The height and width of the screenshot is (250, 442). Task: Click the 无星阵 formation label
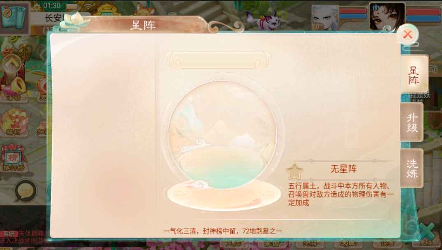[343, 169]
